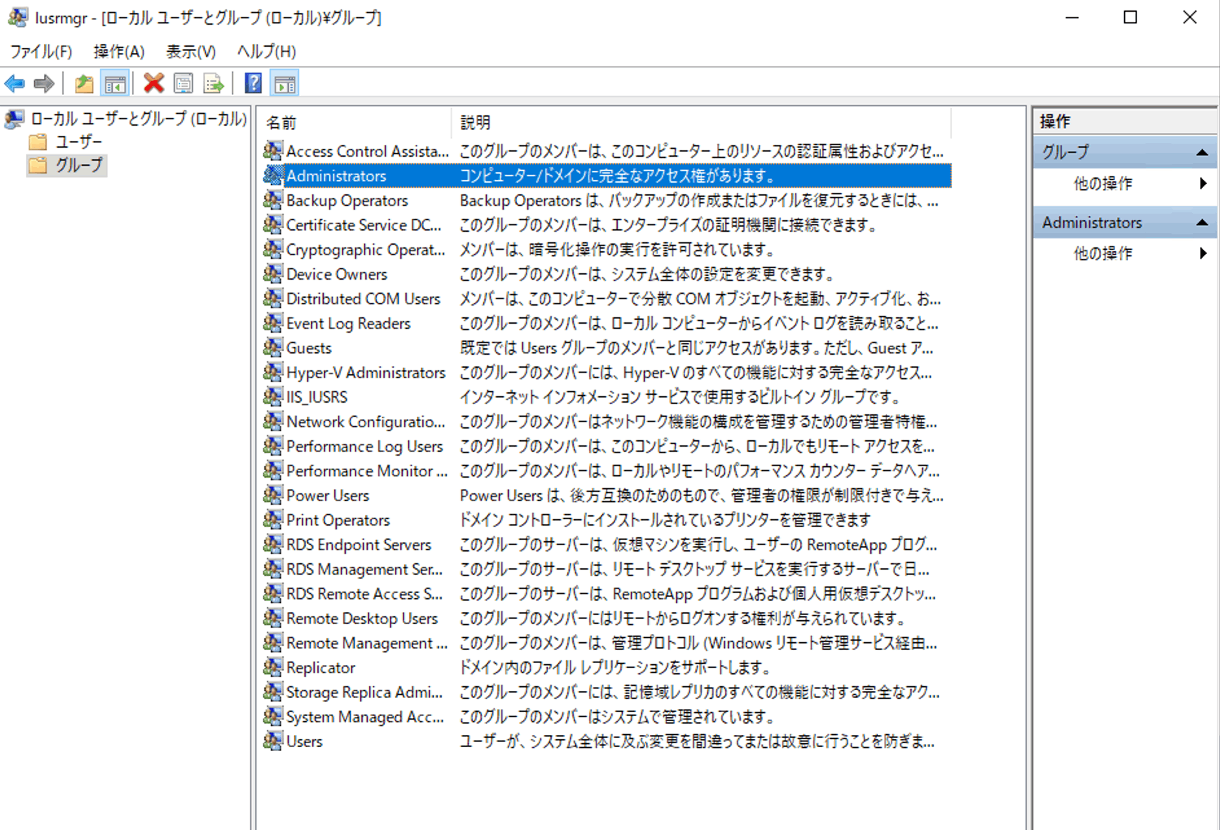Image resolution: width=1220 pixels, height=830 pixels.
Task: Click the group icon beside System Managed Accounts
Action: click(273, 717)
